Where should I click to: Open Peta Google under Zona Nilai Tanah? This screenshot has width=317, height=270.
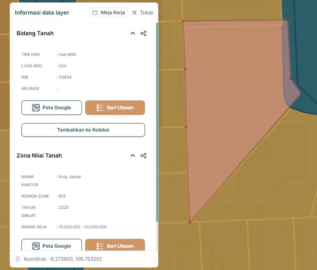coord(52,246)
